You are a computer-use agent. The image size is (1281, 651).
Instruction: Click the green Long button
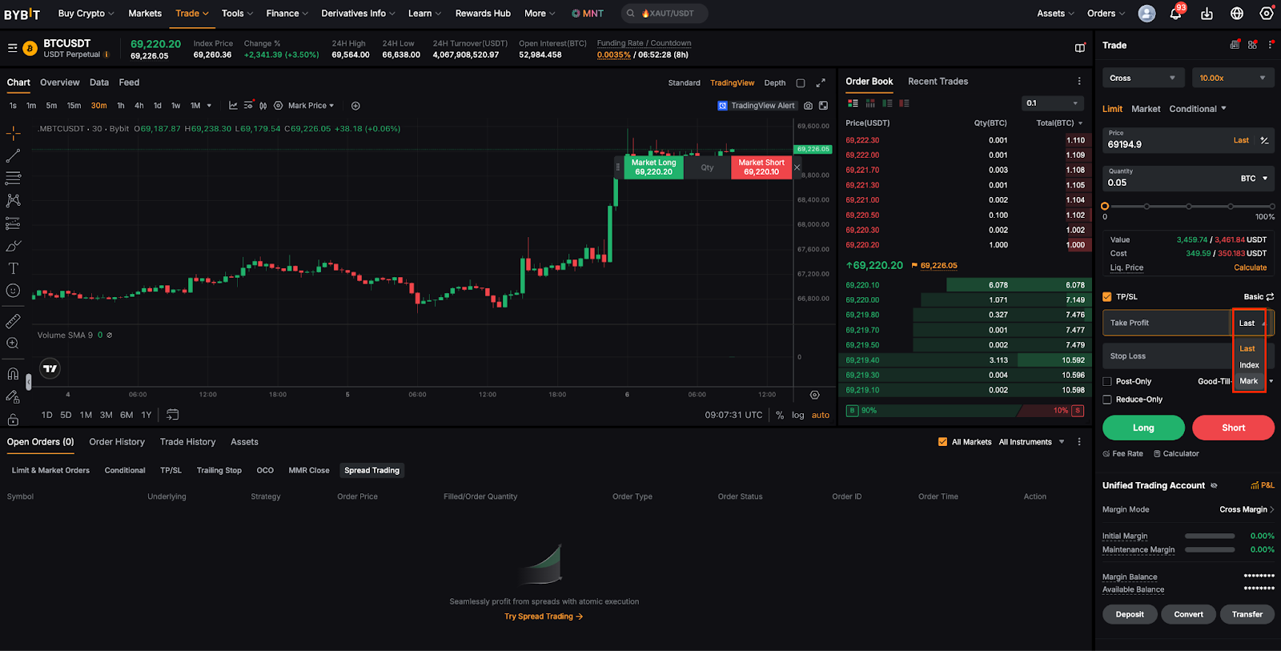coord(1143,428)
